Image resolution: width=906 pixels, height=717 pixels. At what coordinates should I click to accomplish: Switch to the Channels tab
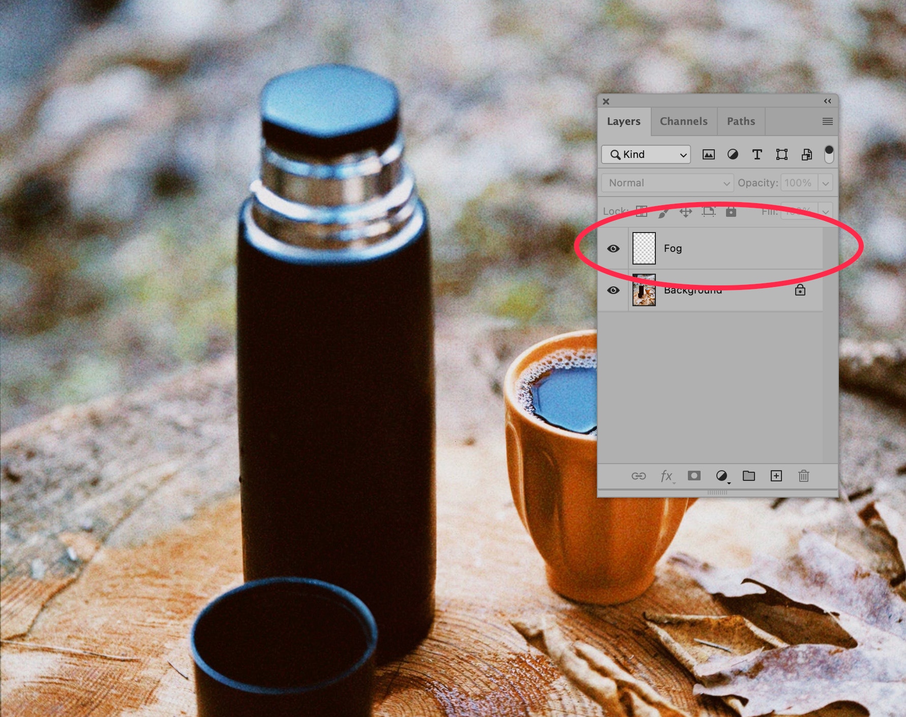point(683,121)
